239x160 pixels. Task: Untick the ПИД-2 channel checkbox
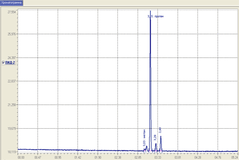(3, 63)
